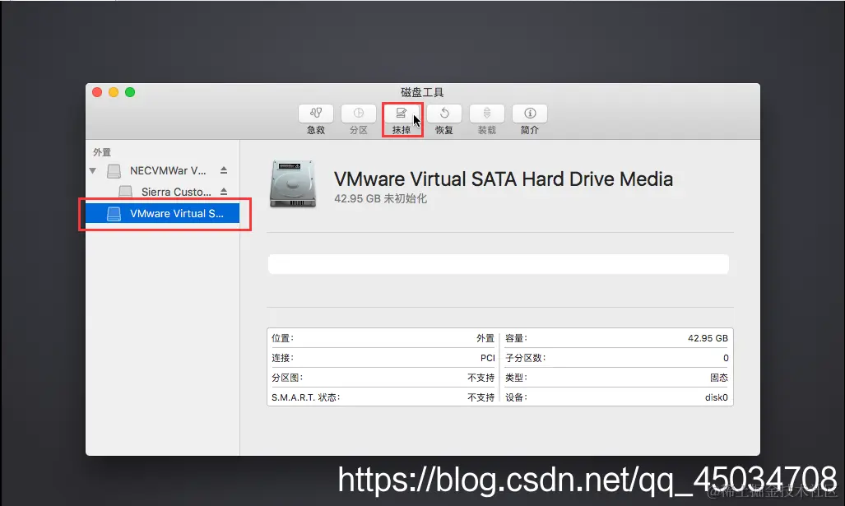The width and height of the screenshot is (845, 506).
Task: Select Sierra Custo... volume in sidebar
Action: (x=176, y=192)
